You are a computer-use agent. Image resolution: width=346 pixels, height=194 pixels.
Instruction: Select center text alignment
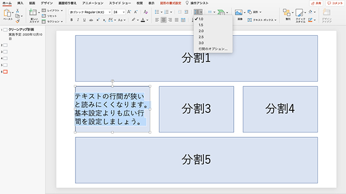pyautogui.click(x=163, y=20)
